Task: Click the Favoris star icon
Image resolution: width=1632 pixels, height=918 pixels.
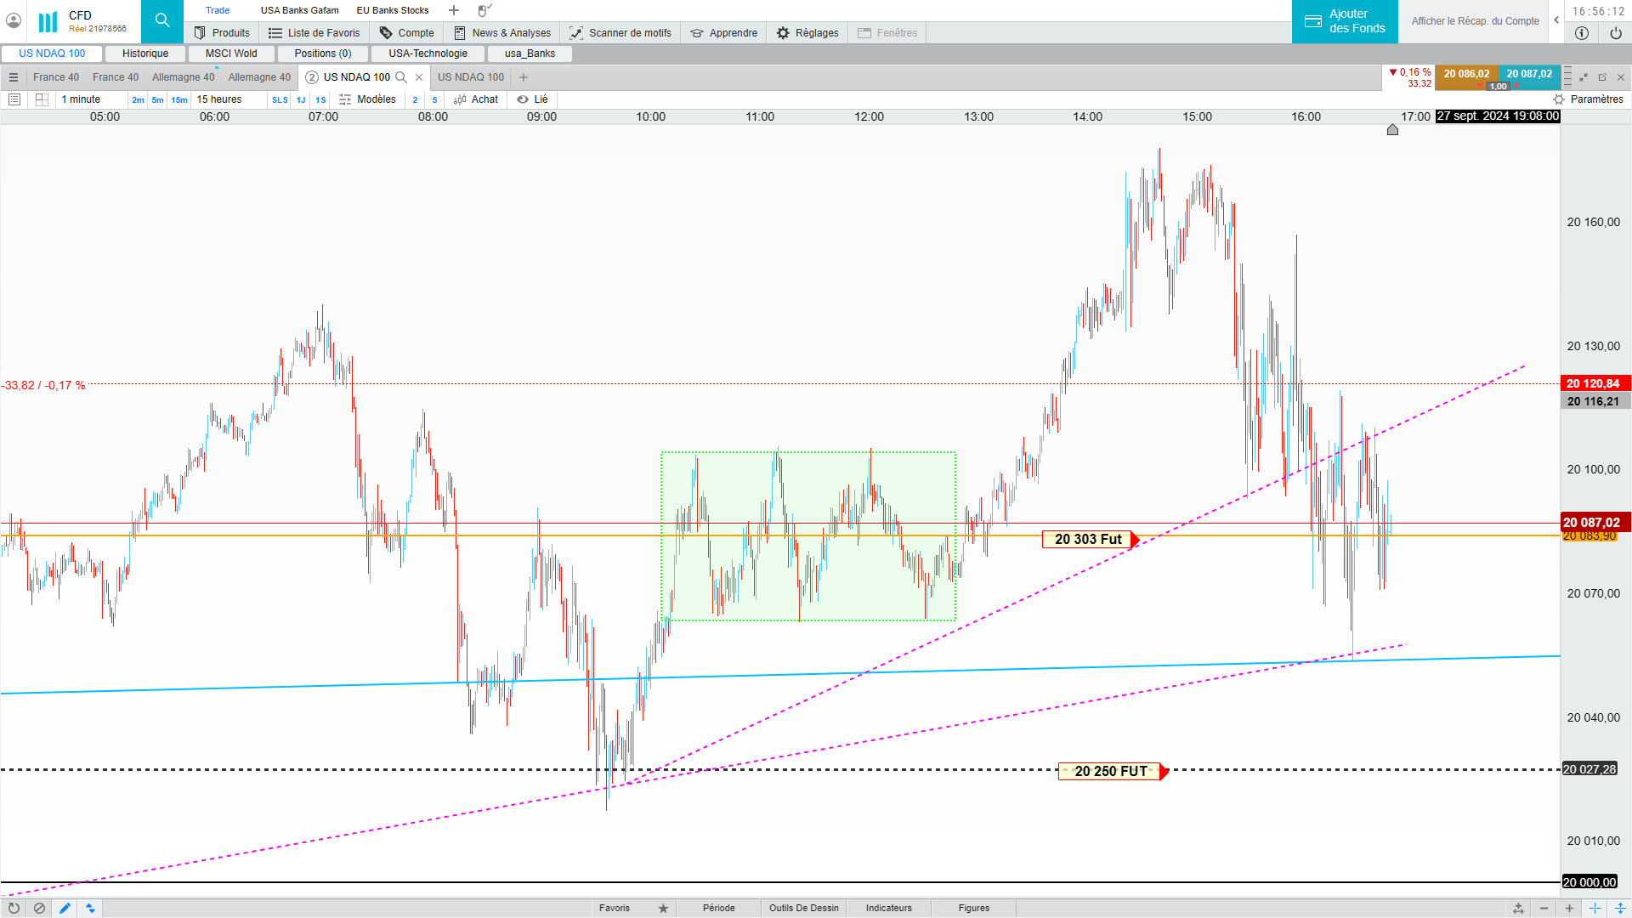Action: pyautogui.click(x=663, y=908)
